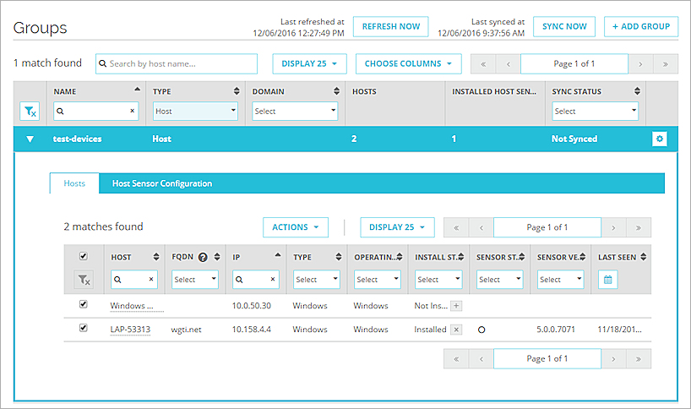Viewport: 691px width, 409px height.
Task: Sort groups by Type column arrows
Action: click(x=237, y=91)
